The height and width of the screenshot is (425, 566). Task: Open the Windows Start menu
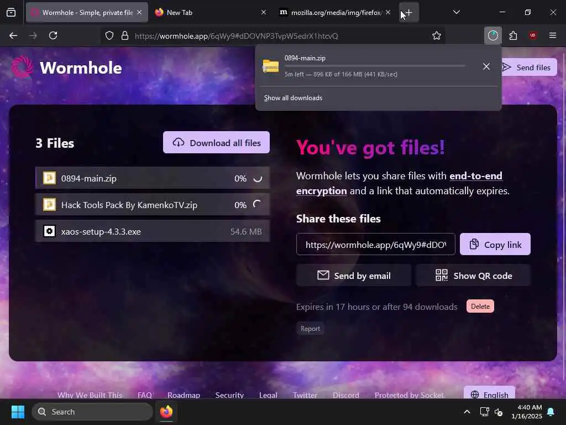point(18,412)
